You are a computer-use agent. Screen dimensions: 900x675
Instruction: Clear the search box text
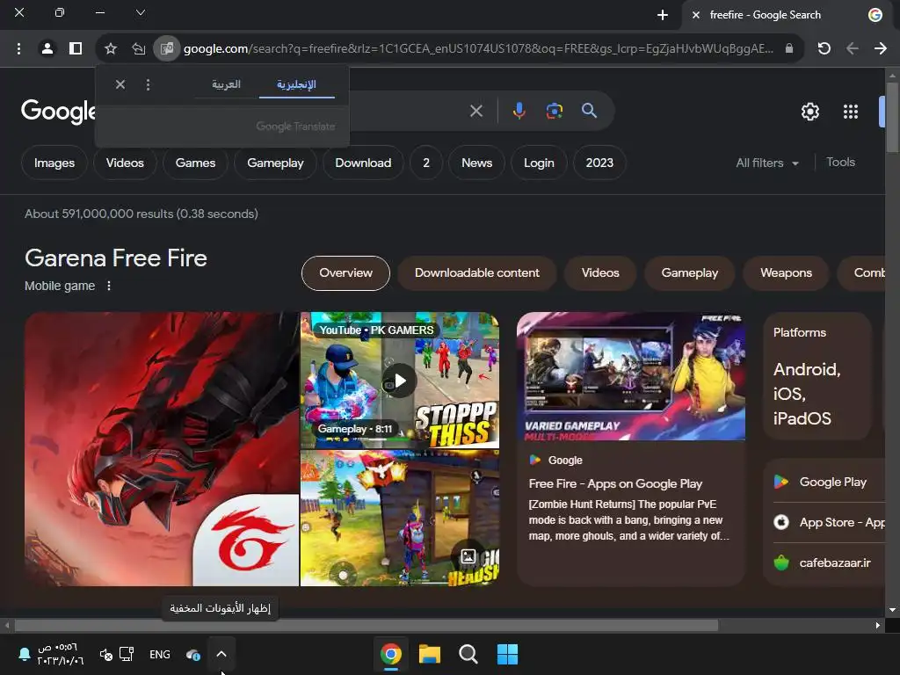475,111
